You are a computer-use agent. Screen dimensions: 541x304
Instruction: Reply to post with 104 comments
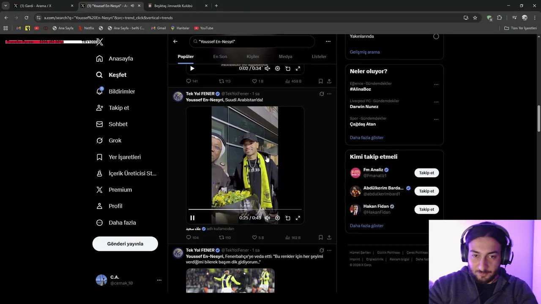(192, 238)
